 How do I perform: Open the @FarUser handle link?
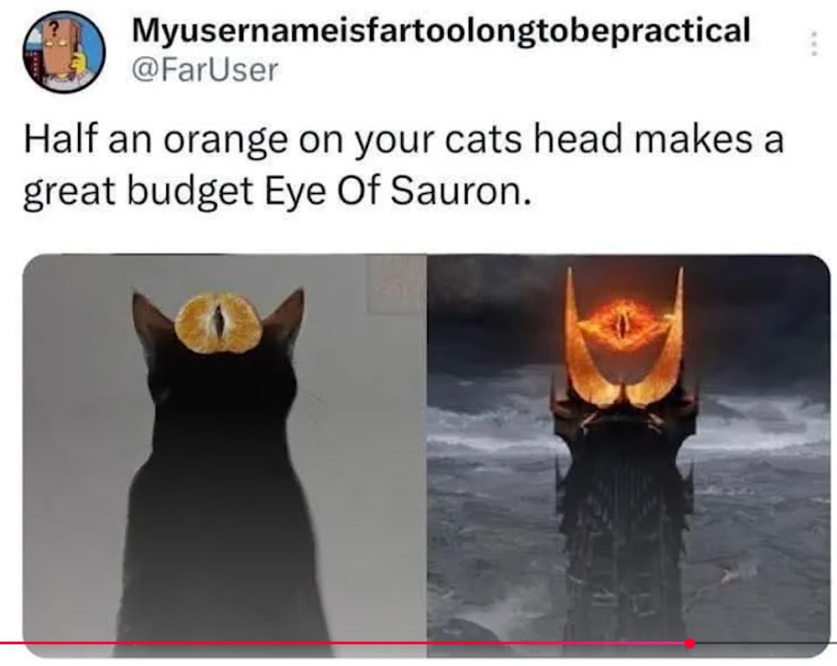(x=205, y=70)
